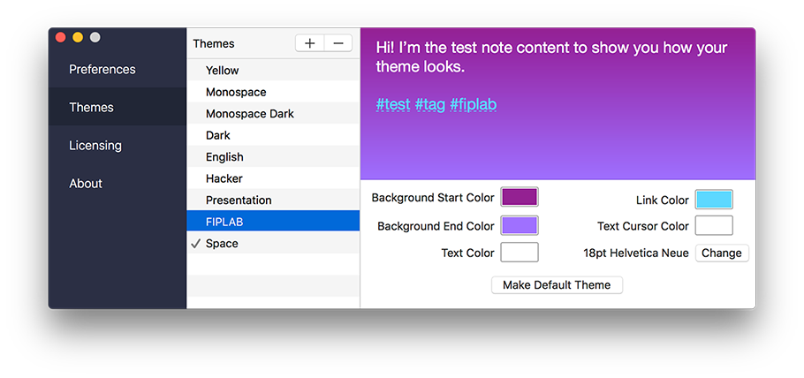Pick the Hacker theme

pos(224,178)
